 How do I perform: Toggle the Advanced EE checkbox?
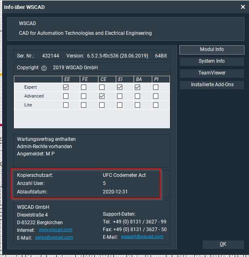[66, 96]
